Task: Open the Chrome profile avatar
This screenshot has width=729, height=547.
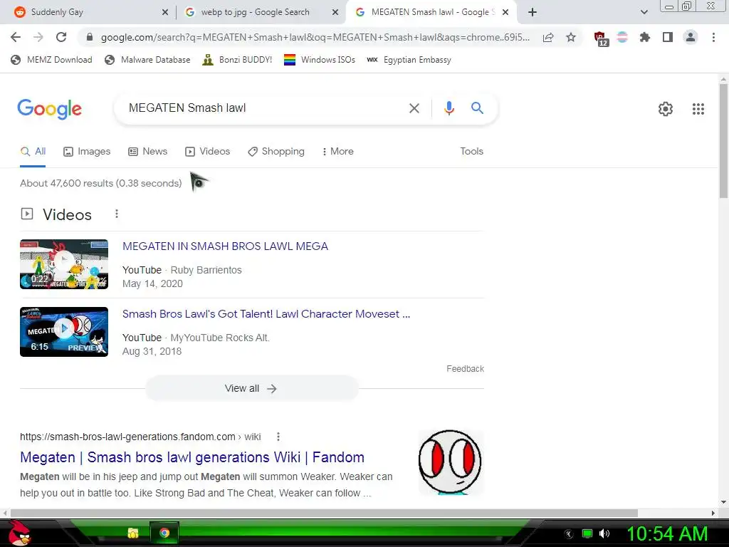Action: click(x=691, y=37)
